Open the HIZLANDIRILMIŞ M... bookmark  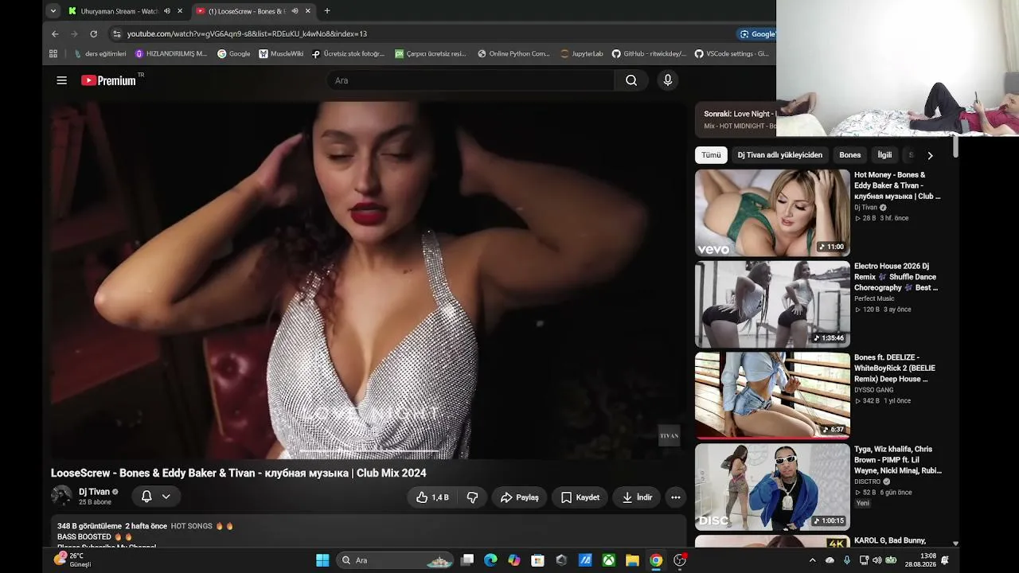[170, 54]
